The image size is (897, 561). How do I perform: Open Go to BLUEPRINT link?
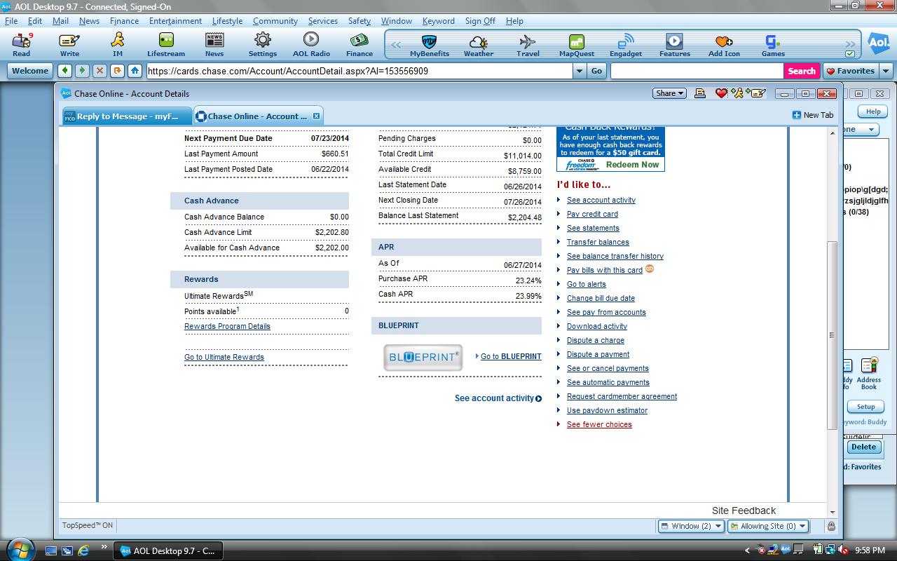point(511,356)
